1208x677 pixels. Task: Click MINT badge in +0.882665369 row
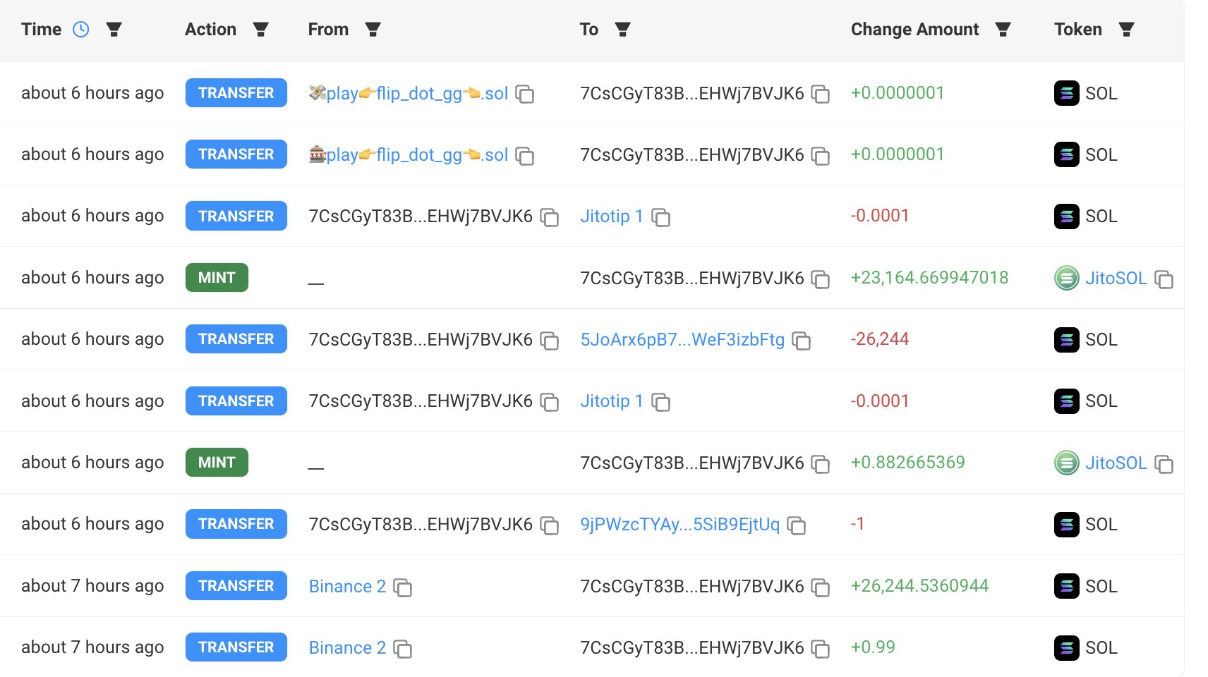[217, 462]
